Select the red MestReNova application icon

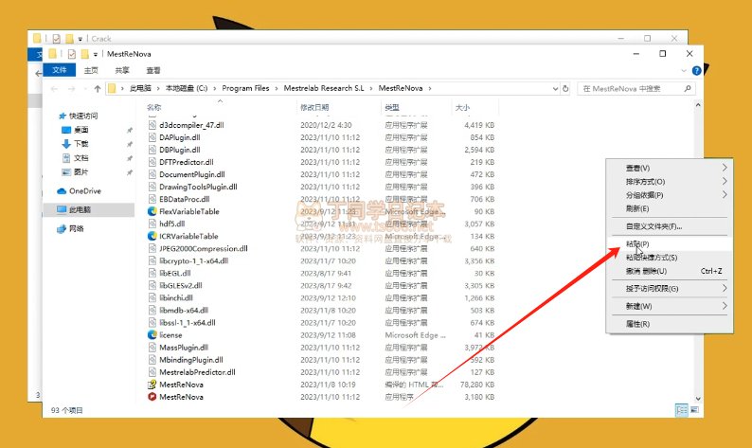(152, 397)
